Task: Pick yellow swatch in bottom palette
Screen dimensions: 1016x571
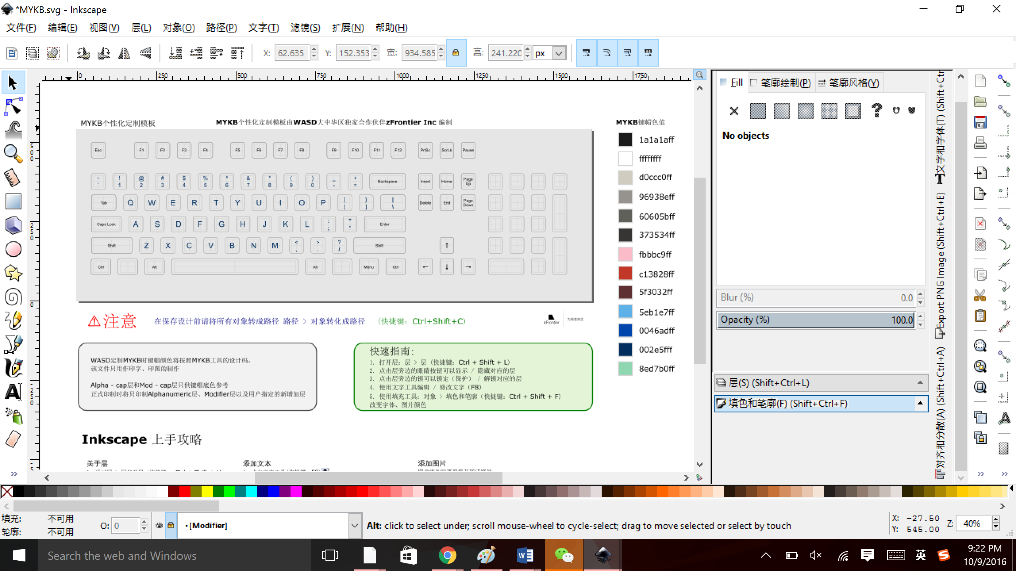Action: click(x=207, y=492)
